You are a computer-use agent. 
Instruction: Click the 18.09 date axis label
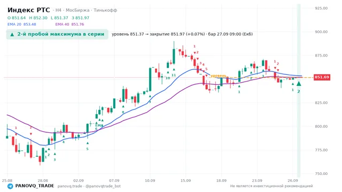point(221,180)
